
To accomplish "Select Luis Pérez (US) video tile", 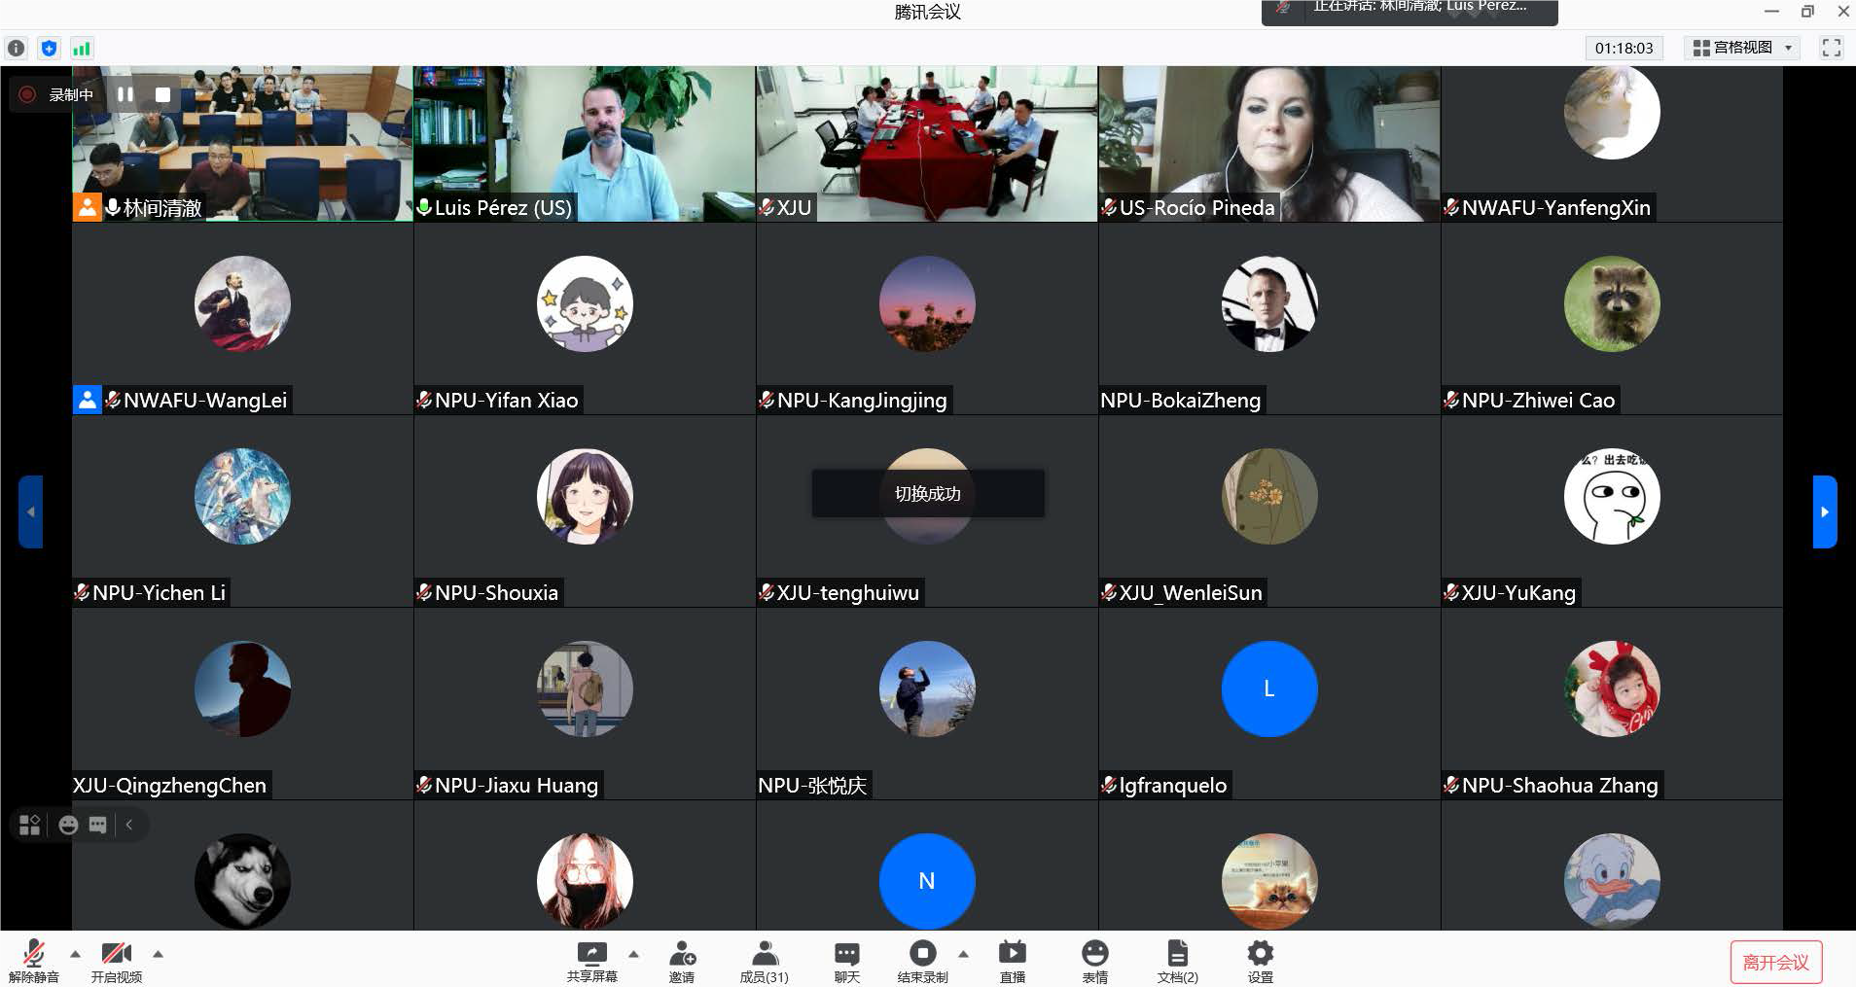I will click(x=584, y=144).
